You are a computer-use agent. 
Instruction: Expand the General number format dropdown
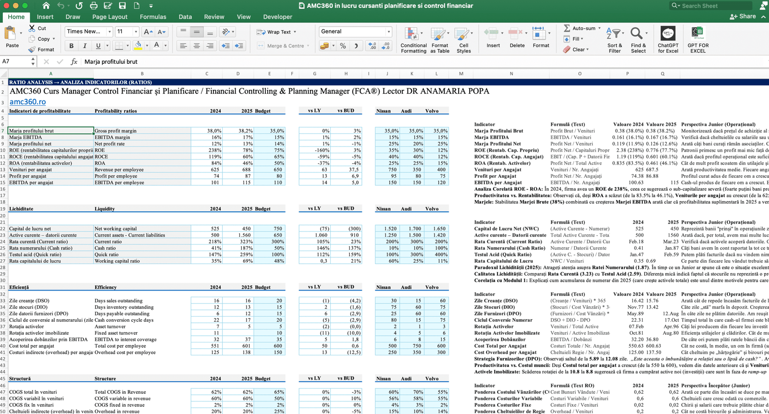pyautogui.click(x=388, y=32)
